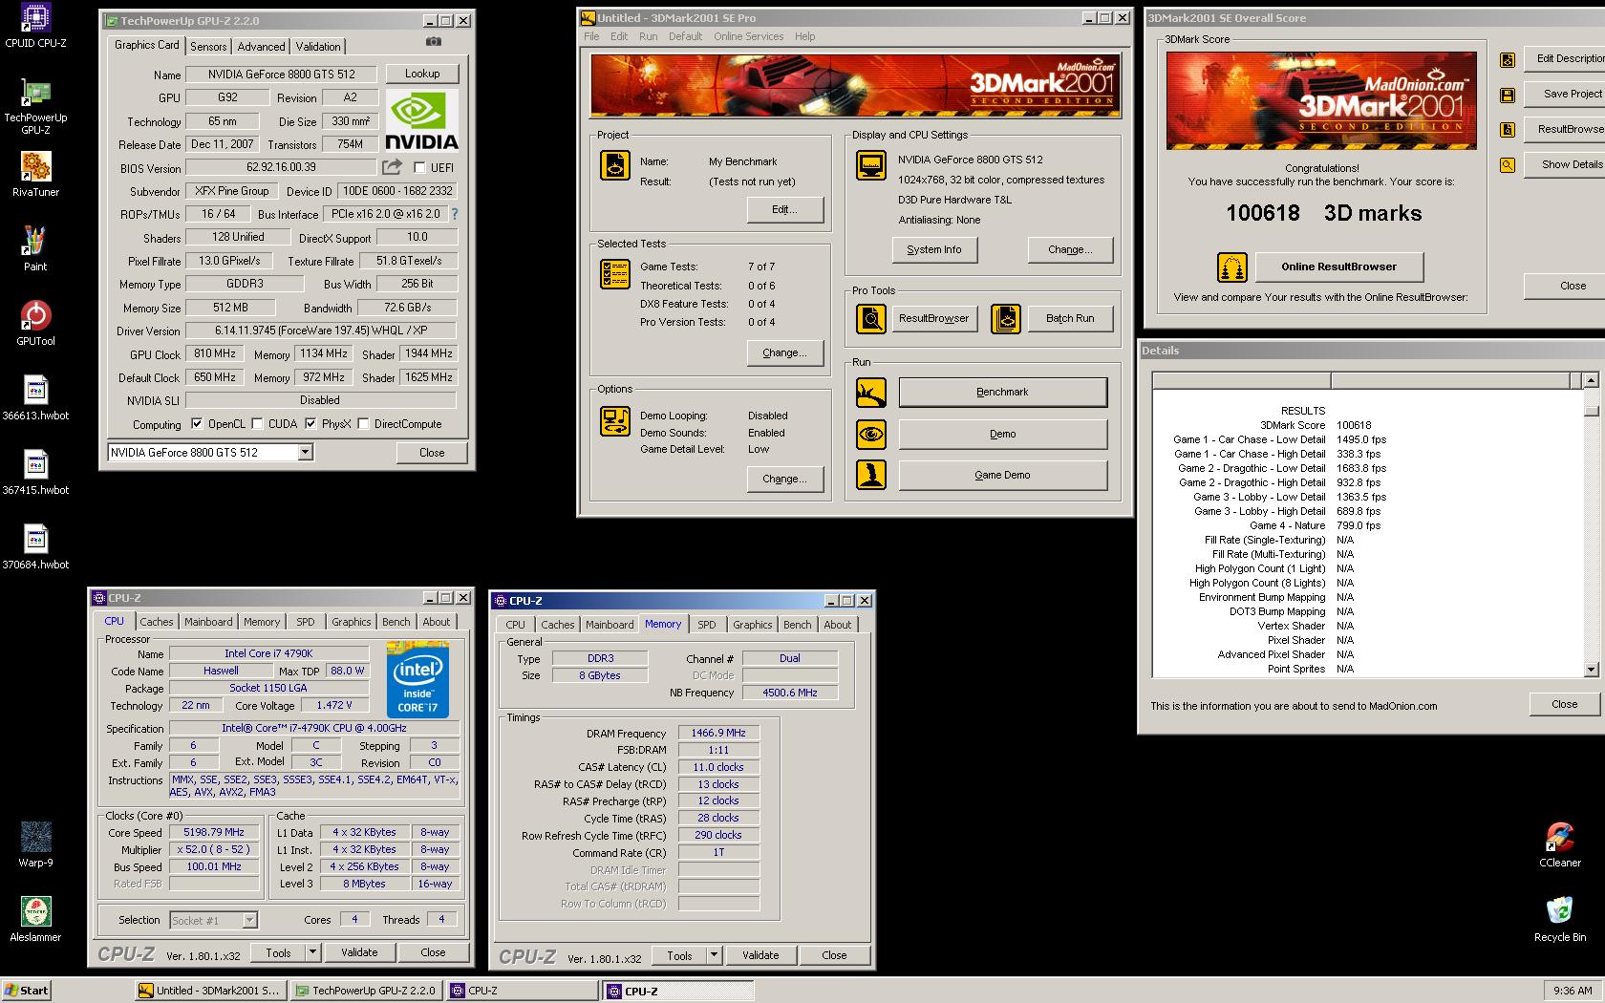Click the Save Project floppy icon
This screenshot has width=1605, height=1003.
click(1507, 95)
